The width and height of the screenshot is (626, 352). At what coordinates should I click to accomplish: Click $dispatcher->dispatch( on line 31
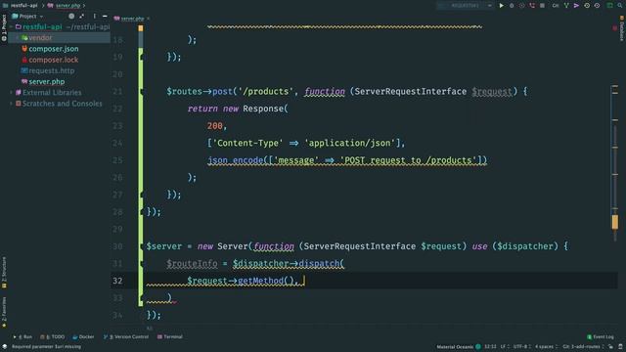pos(289,264)
